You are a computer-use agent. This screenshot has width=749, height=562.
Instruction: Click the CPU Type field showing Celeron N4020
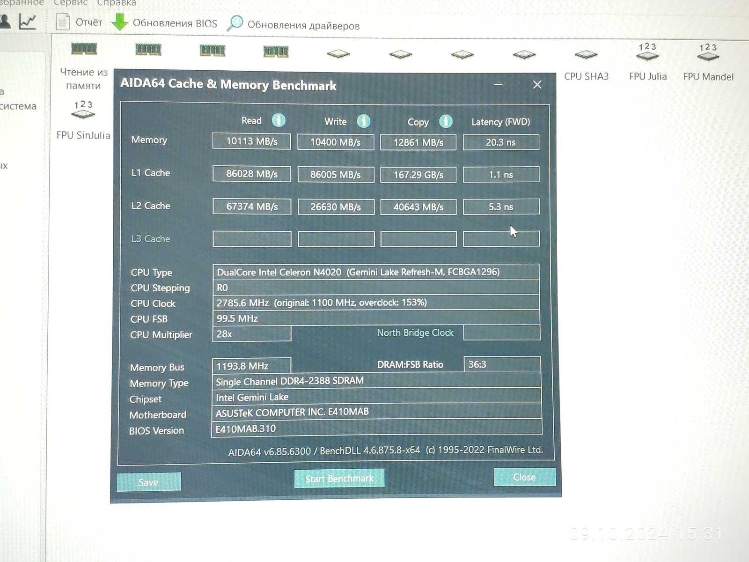coord(376,272)
